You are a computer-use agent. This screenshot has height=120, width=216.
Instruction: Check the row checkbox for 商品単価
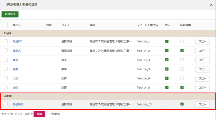point(6,104)
